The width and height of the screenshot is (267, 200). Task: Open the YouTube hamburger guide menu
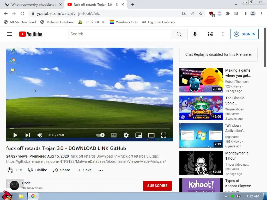pos(9,34)
